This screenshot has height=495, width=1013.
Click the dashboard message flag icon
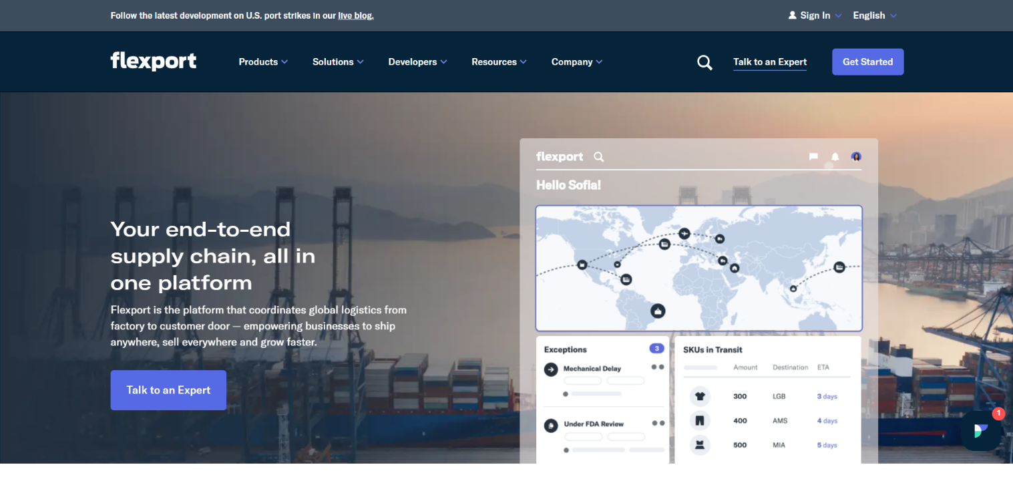click(813, 157)
